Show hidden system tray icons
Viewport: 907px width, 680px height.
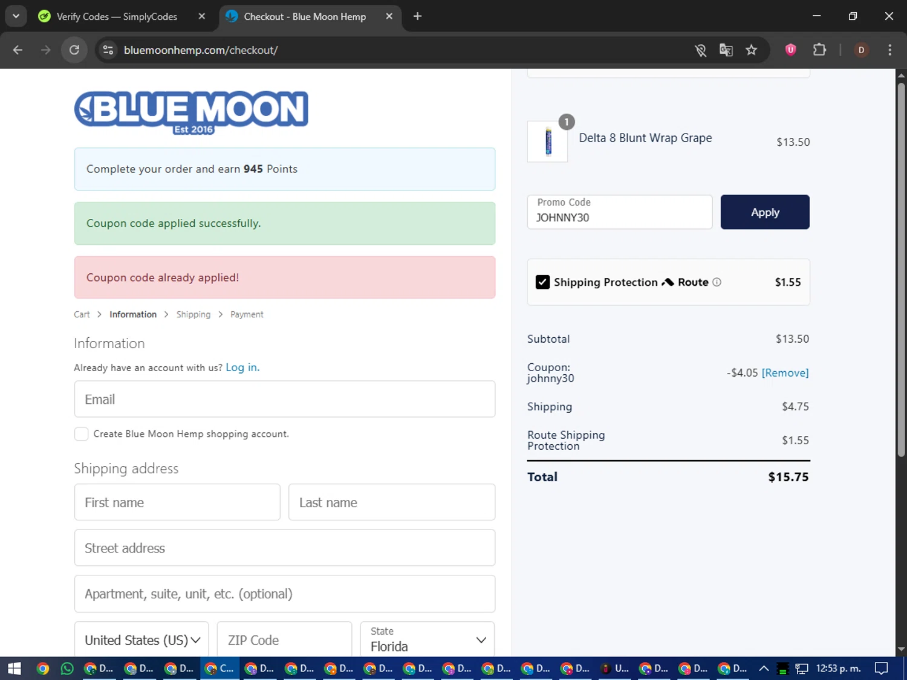click(x=764, y=669)
